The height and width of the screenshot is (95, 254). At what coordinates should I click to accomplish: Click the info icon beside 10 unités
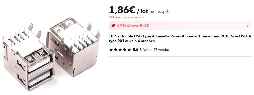[x=168, y=12]
